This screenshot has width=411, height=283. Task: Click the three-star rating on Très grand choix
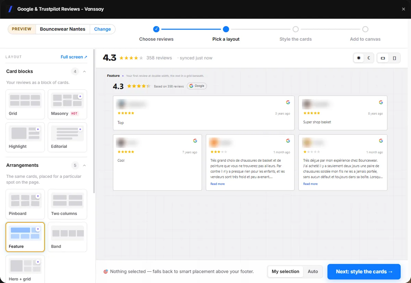[x=219, y=152]
